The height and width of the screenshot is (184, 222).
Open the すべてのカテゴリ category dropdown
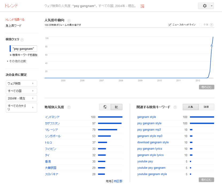[x=21, y=108]
